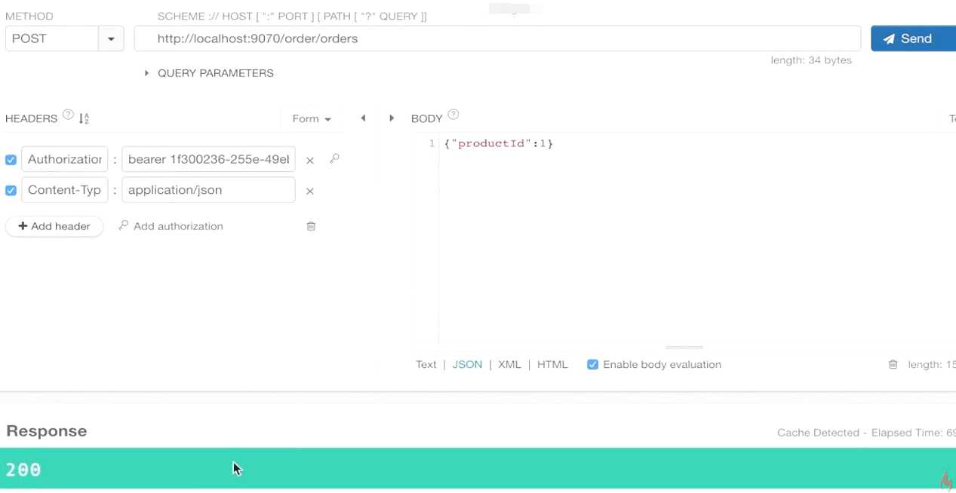The width and height of the screenshot is (956, 493).
Task: Click the Authorization header name field
Action: pos(65,159)
